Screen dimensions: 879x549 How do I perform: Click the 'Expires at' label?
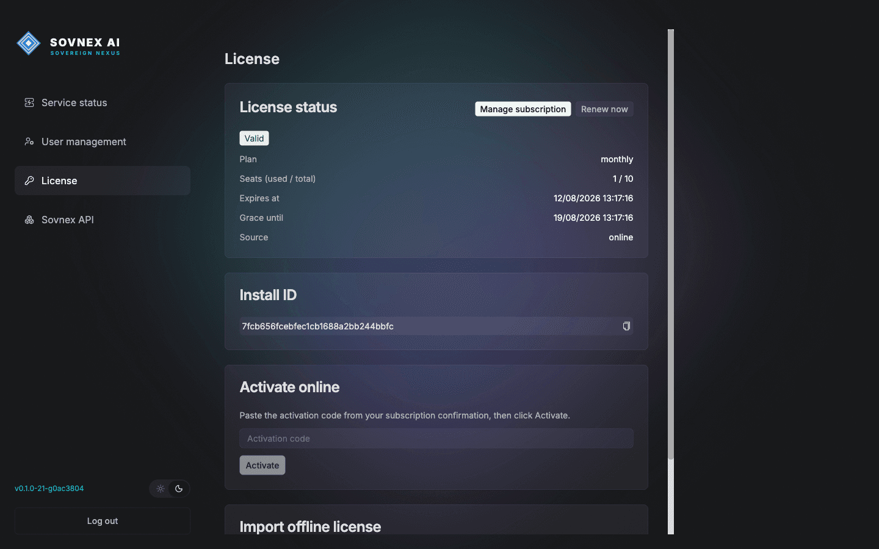click(259, 198)
